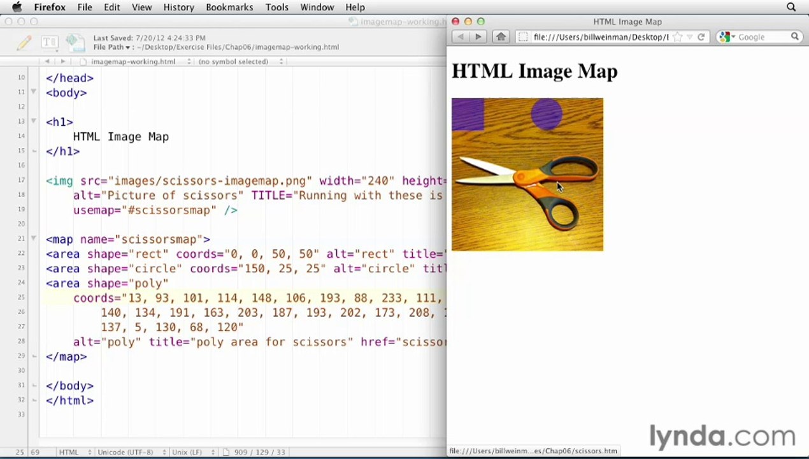Click Firefox back button

pyautogui.click(x=460, y=37)
